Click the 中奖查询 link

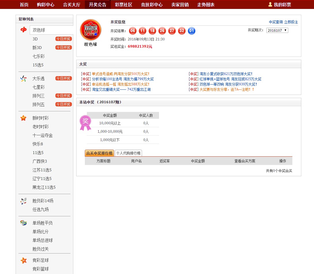(276, 22)
